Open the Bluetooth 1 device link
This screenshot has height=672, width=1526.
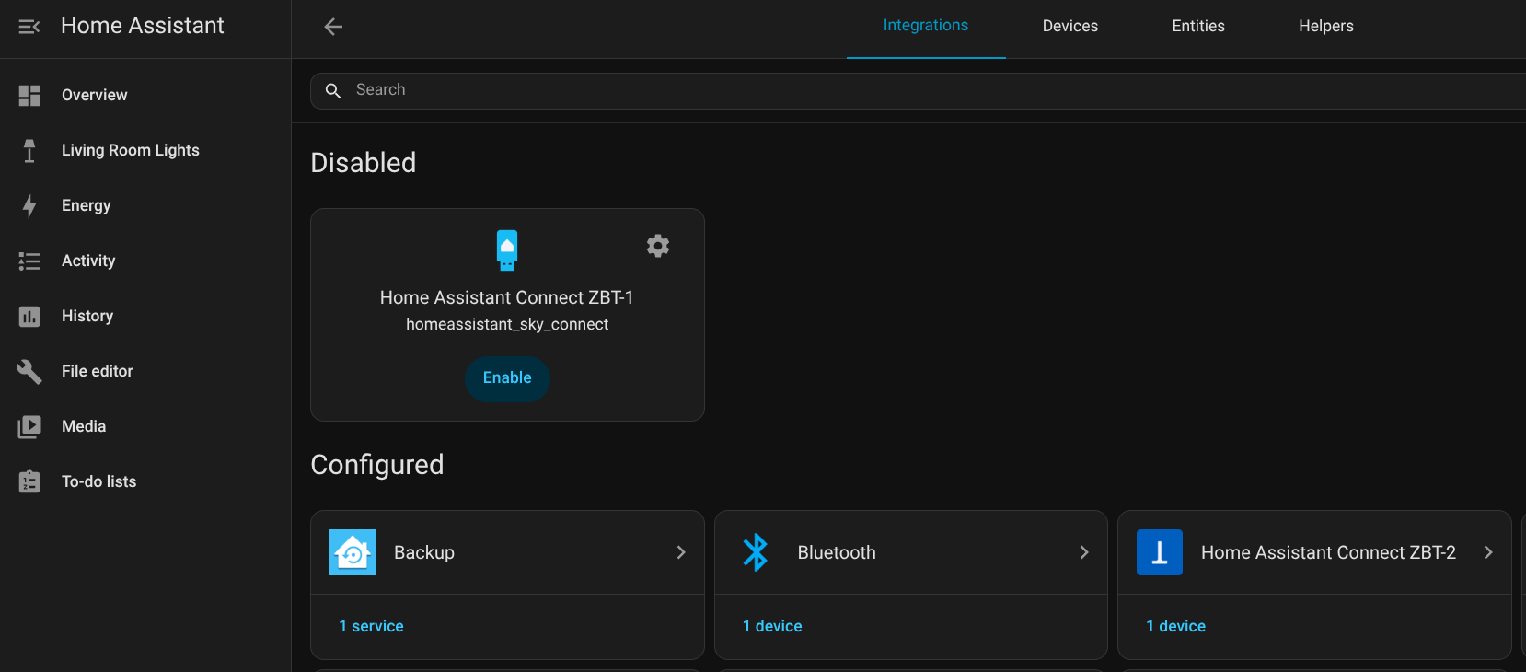pos(772,626)
